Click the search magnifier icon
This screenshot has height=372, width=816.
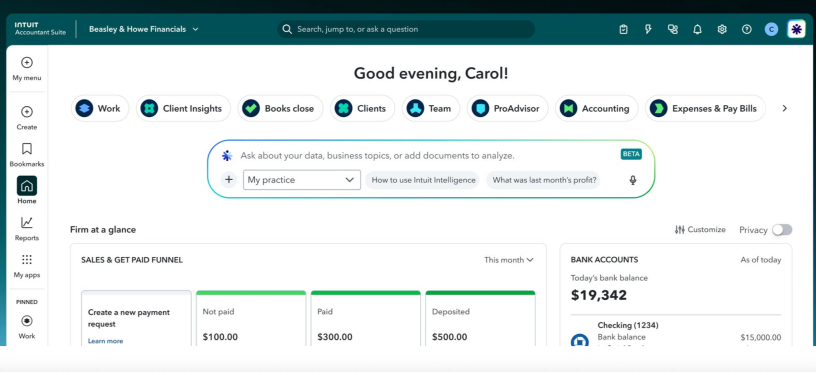coord(287,29)
